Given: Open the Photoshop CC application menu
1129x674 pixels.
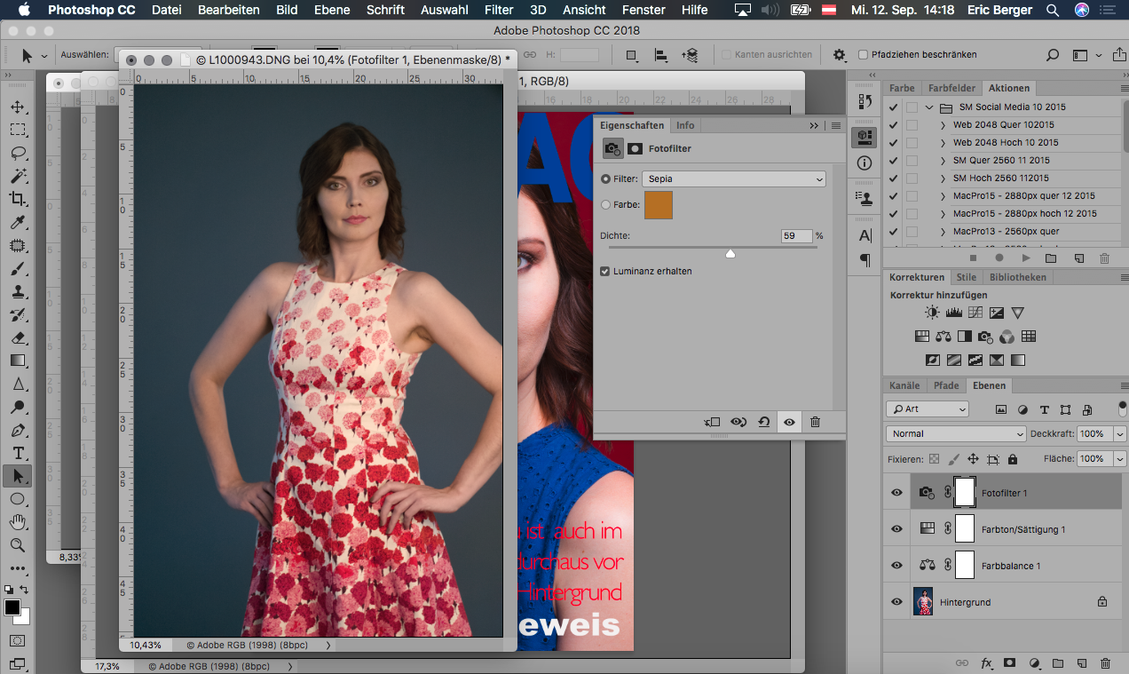Looking at the screenshot, I should [x=91, y=10].
